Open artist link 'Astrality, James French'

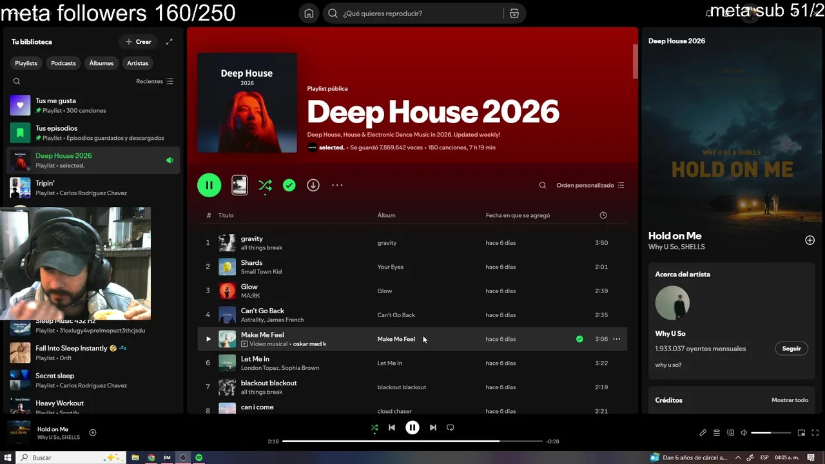coord(272,320)
